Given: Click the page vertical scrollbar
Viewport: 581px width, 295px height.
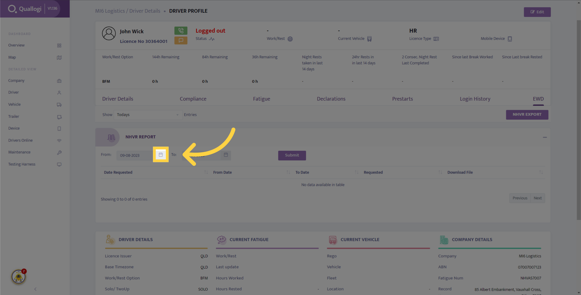Looking at the screenshot, I should 579,120.
